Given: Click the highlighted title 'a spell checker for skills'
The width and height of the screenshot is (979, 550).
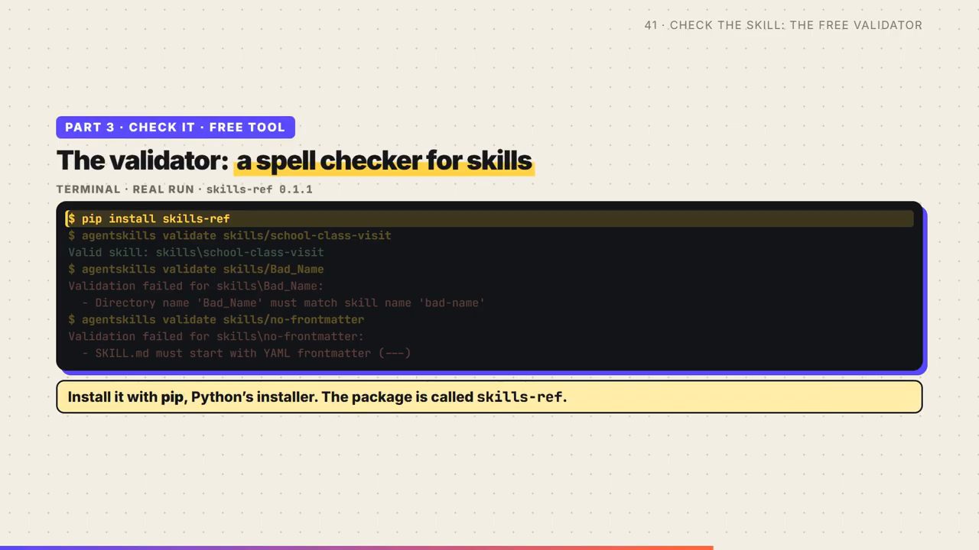Looking at the screenshot, I should point(384,160).
